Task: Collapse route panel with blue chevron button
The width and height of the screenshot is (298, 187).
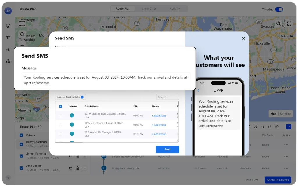Action: click(288, 127)
